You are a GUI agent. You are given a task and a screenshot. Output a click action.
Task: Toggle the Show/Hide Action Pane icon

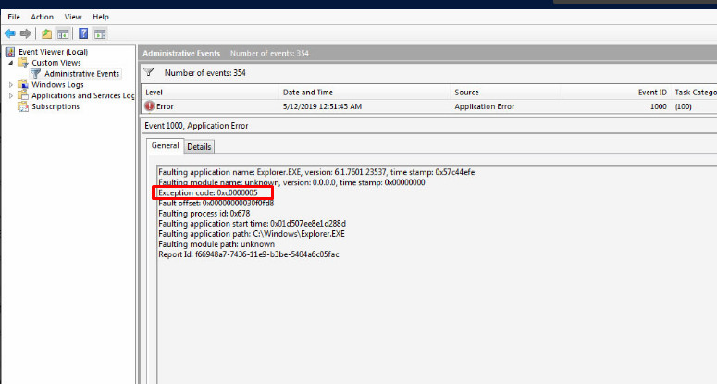click(x=100, y=33)
